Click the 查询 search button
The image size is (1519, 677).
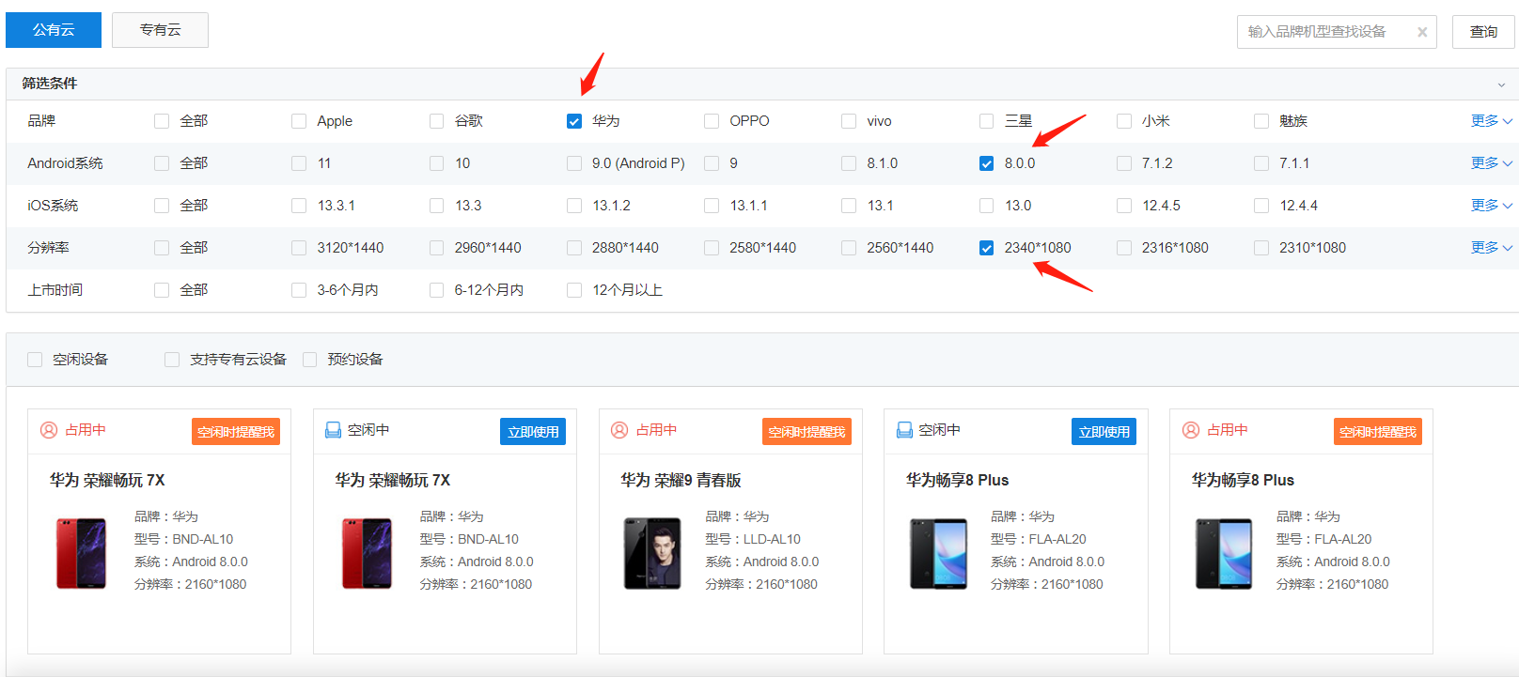click(x=1483, y=32)
